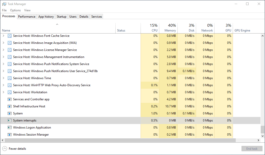Open the Options menu

pyautogui.click(x=15, y=10)
